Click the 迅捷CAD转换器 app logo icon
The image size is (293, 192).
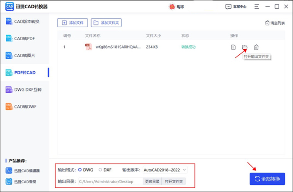[x=10, y=7]
